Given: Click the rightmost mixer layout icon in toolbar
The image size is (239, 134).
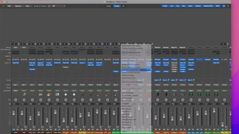Looking at the screenshot, I should coord(228,6).
